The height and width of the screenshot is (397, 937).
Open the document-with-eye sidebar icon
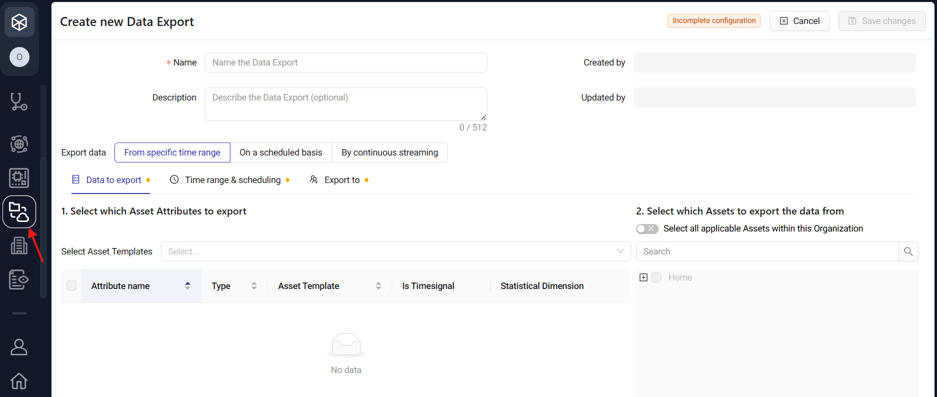[19, 279]
